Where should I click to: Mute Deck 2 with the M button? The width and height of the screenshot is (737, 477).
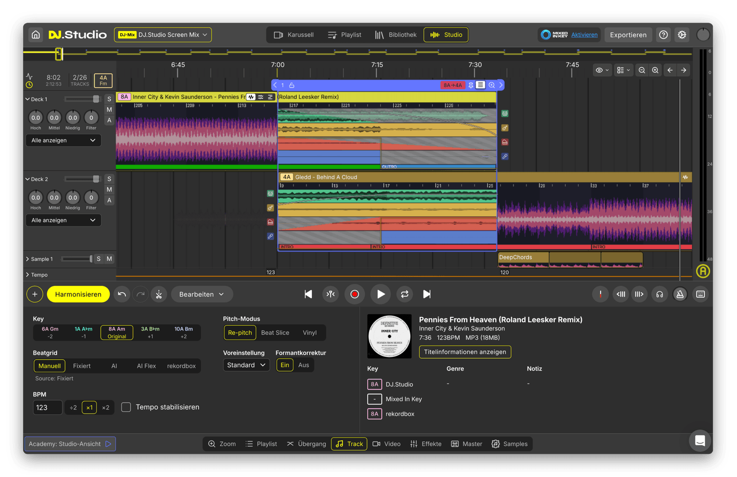click(109, 190)
